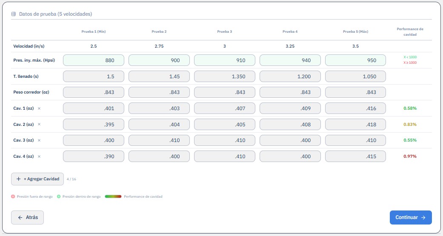Click the X ≥ 1000 threshold label
This screenshot has height=236, width=443.
(410, 63)
